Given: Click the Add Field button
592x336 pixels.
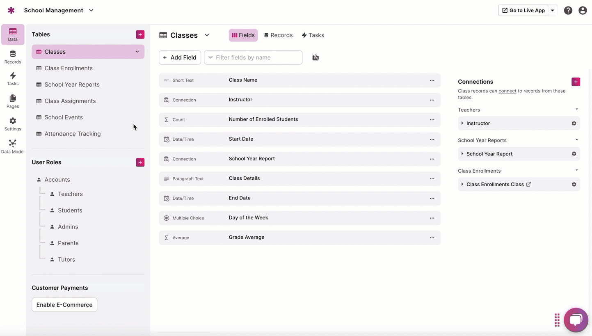Looking at the screenshot, I should point(180,58).
